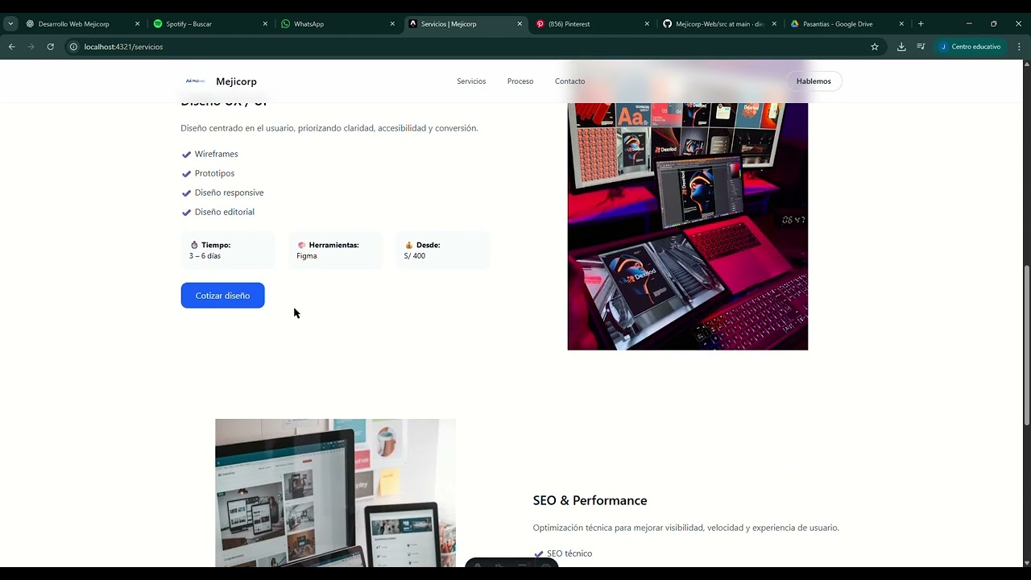Viewport: 1031px width, 580px height.
Task: Open the browser three-dot menu
Action: tap(1019, 47)
